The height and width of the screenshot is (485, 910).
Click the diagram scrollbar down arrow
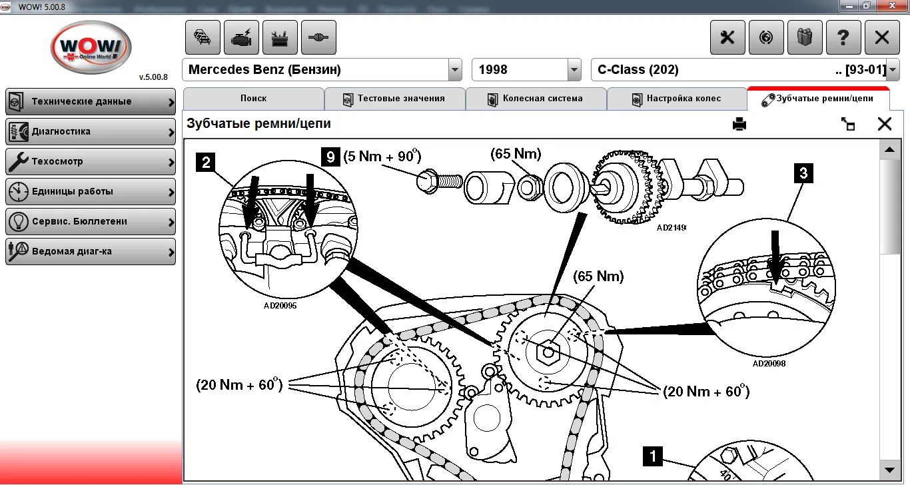pos(889,468)
